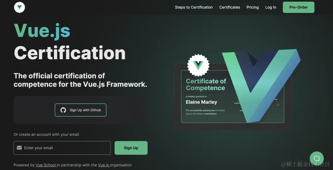
Task: Open the Certificates nav item
Action: coord(230,7)
